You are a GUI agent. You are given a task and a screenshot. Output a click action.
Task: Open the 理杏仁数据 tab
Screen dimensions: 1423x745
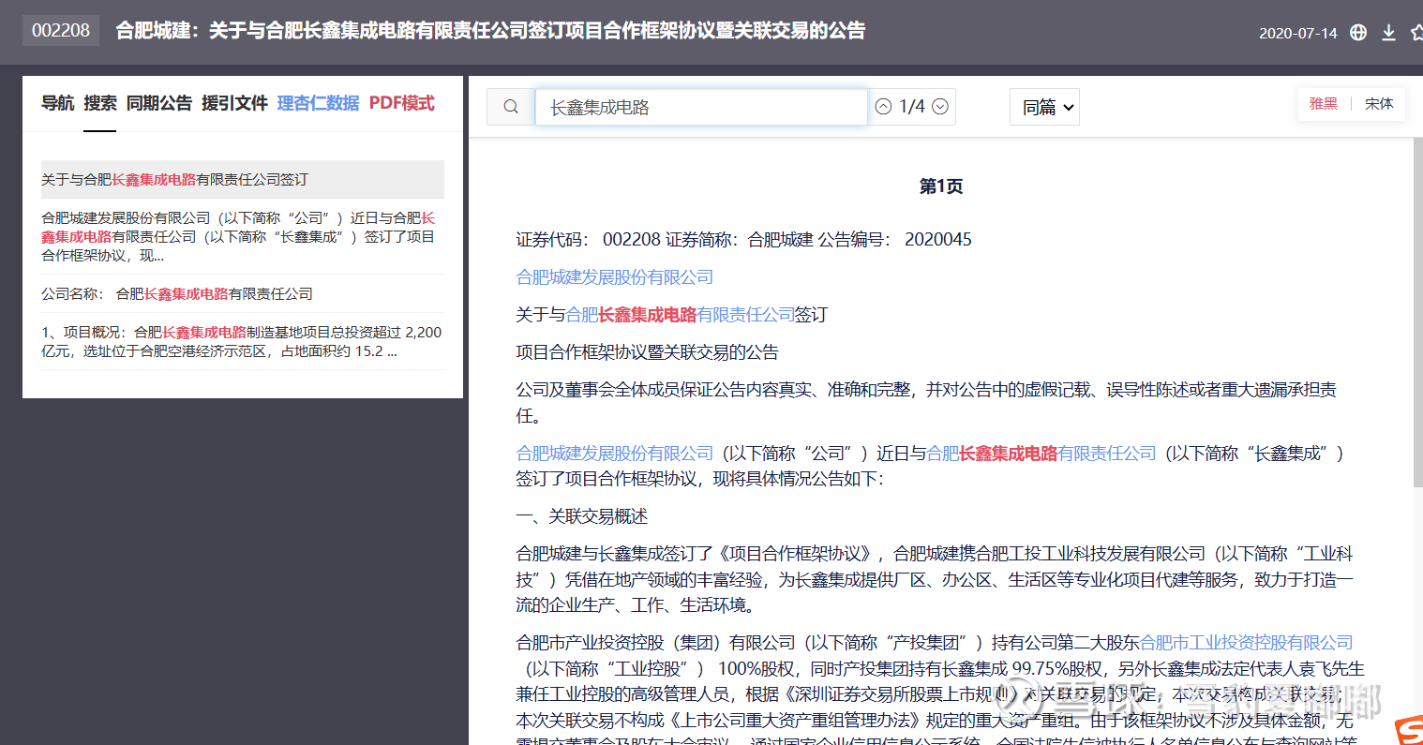tap(318, 103)
